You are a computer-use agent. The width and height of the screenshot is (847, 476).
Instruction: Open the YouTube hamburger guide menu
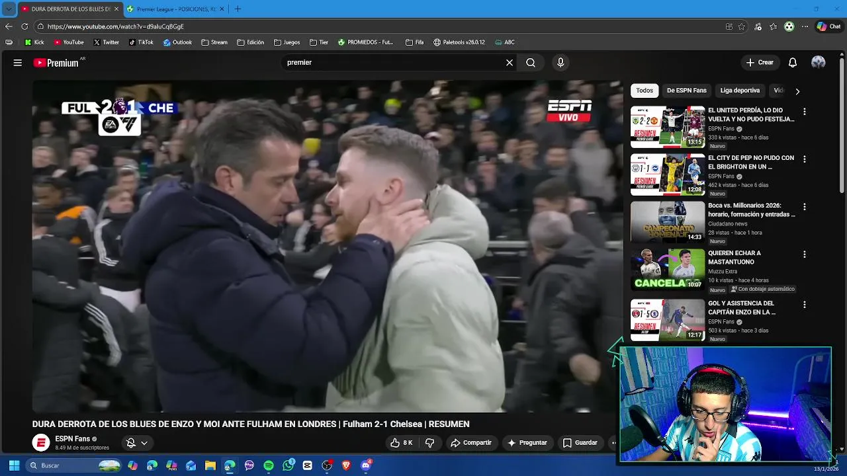(18, 63)
